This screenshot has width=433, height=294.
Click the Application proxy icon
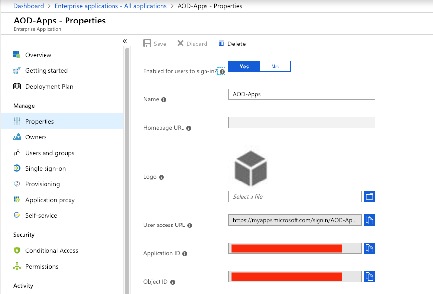pyautogui.click(x=17, y=199)
